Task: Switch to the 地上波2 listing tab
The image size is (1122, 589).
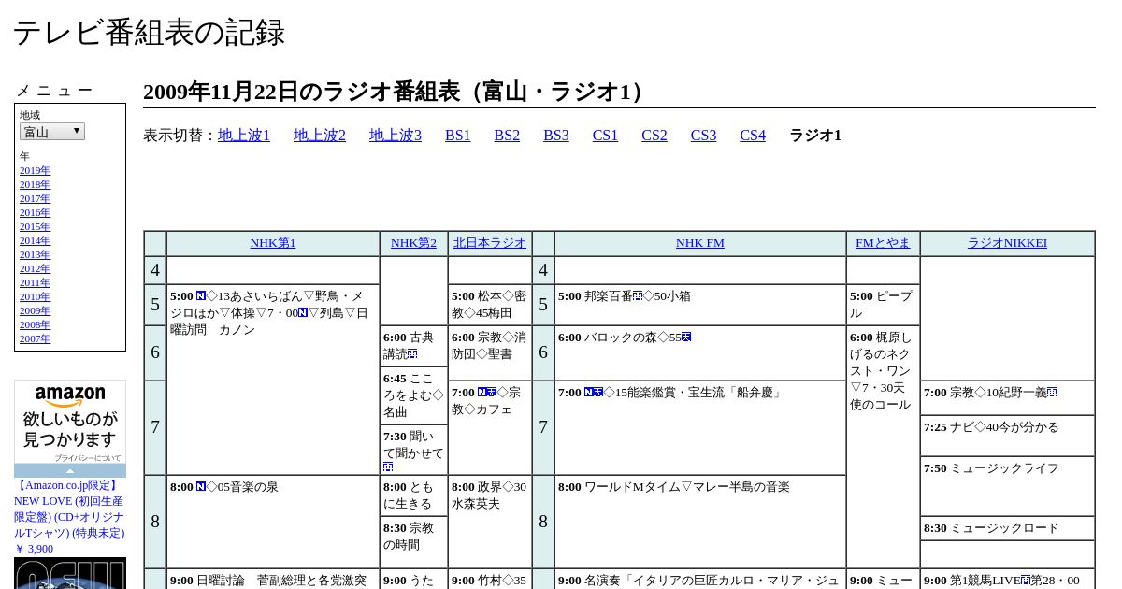Action: pos(320,136)
